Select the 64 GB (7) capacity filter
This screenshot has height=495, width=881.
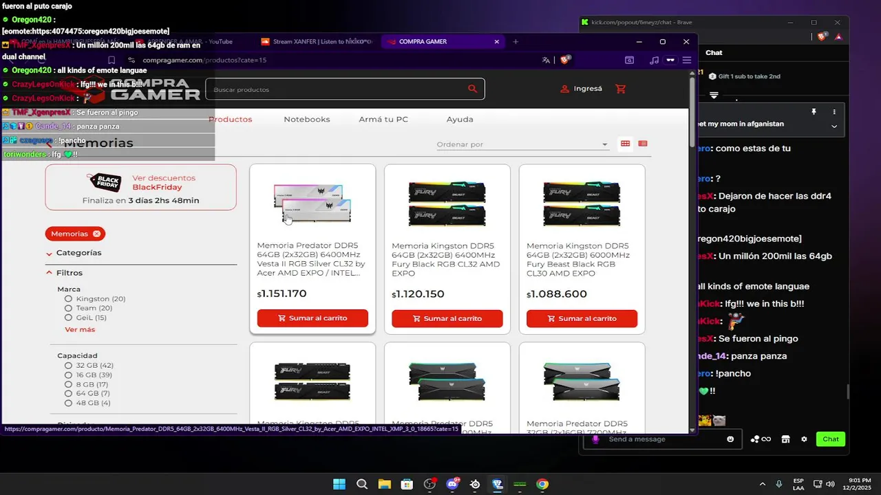tap(87, 393)
